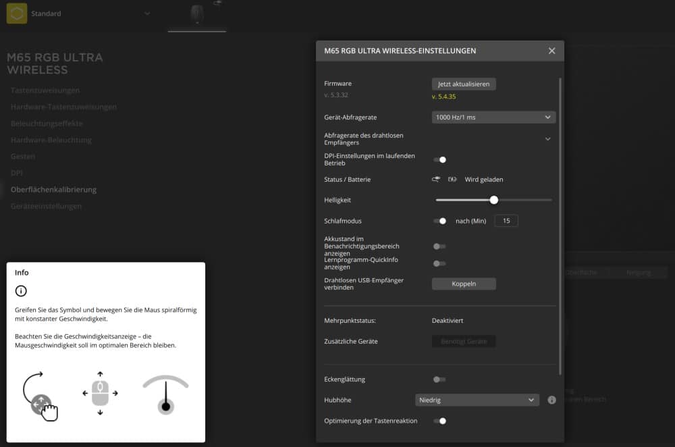Close the wireless settings dialog
The width and height of the screenshot is (675, 447).
(551, 51)
